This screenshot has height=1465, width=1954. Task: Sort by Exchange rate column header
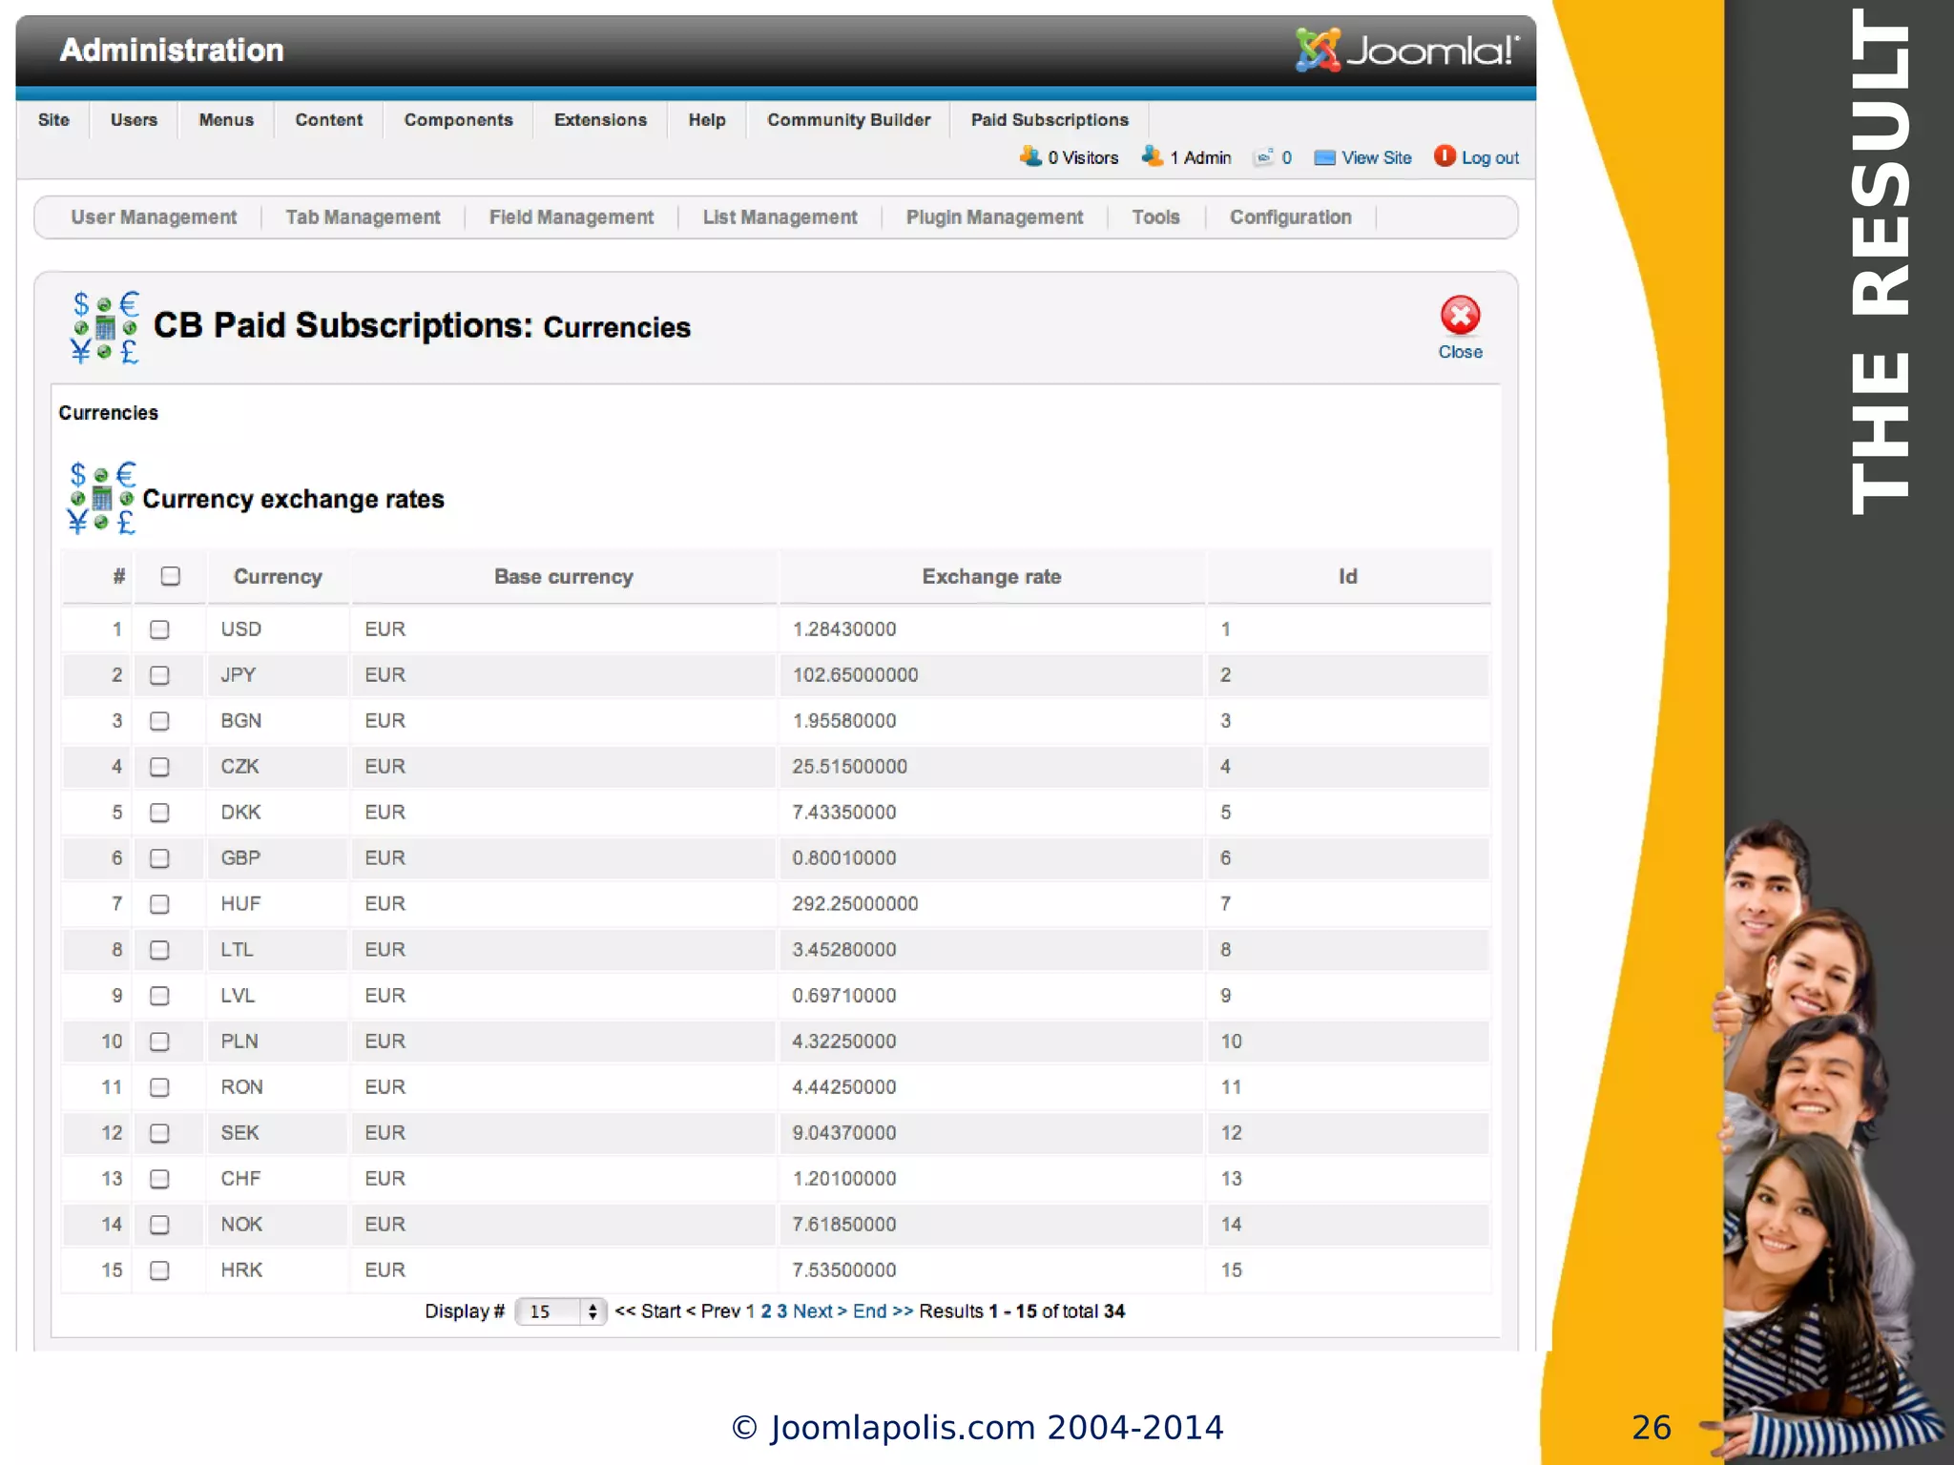click(x=990, y=577)
